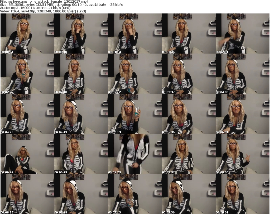Open the frame stamped 00:05:36
Screen dimensions: 270x214
pos(189,114)
